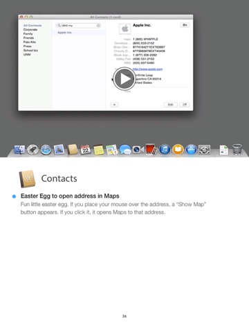Viewport: 249px width, 333px height.
Task: Select the Family group
Action: click(x=28, y=34)
